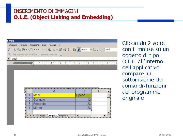The image size is (183, 137).
Task: Toggle the Drawing toolbar icon
Action: [79, 50]
